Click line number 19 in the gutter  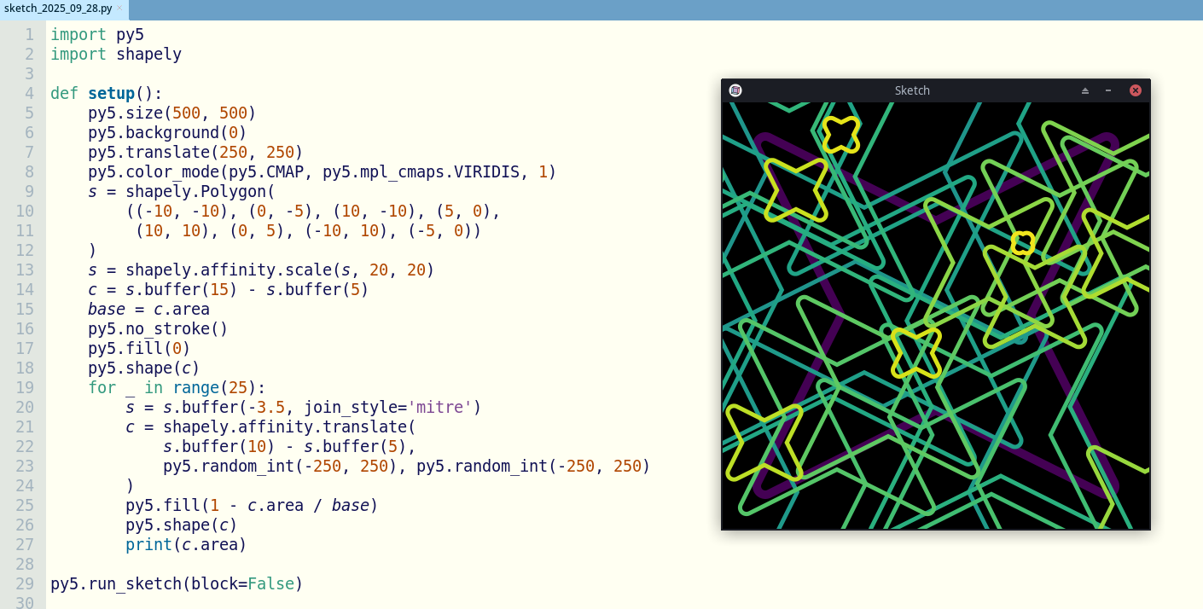click(25, 387)
